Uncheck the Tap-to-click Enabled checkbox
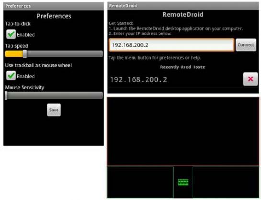Viewport: 261px width, 200px height. (x=11, y=34)
